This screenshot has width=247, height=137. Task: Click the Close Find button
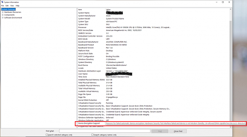click(x=178, y=131)
